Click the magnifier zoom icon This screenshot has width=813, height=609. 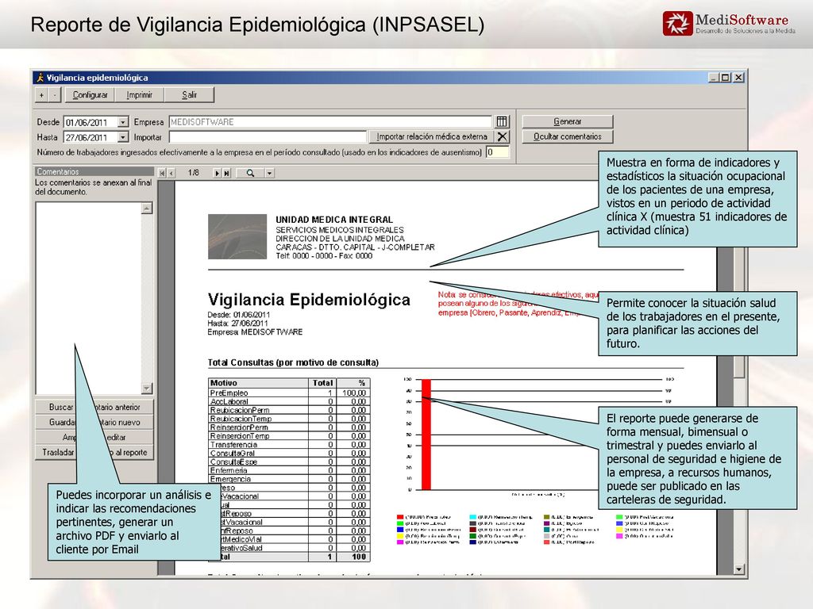coord(250,173)
